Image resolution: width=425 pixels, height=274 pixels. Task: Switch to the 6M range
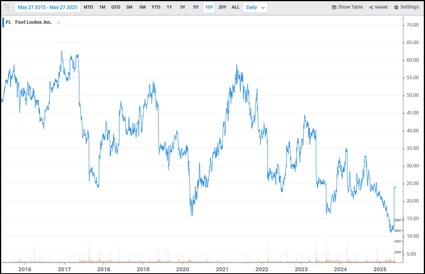[143, 7]
